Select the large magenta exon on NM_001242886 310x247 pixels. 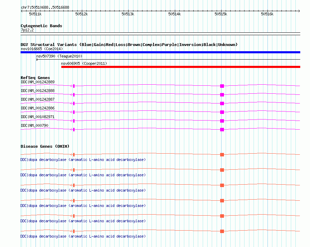click(x=222, y=112)
